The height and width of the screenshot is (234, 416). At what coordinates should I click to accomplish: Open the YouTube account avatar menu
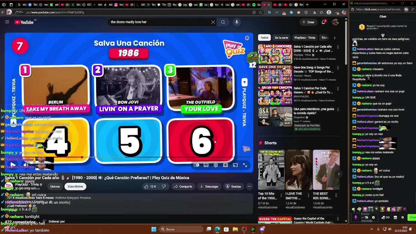[335, 22]
